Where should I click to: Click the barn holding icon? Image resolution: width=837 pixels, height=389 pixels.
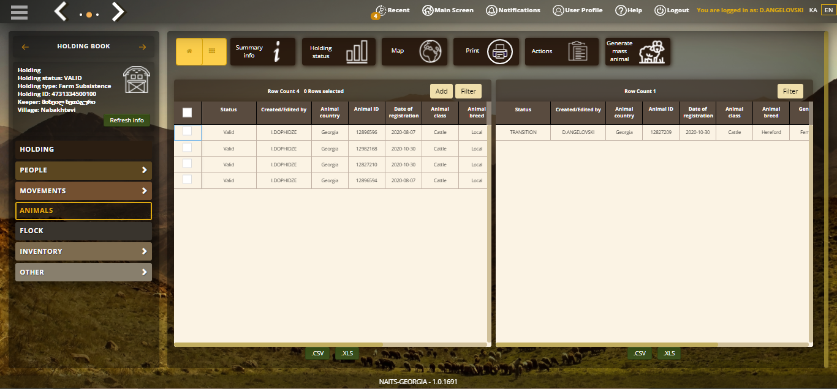tap(136, 80)
